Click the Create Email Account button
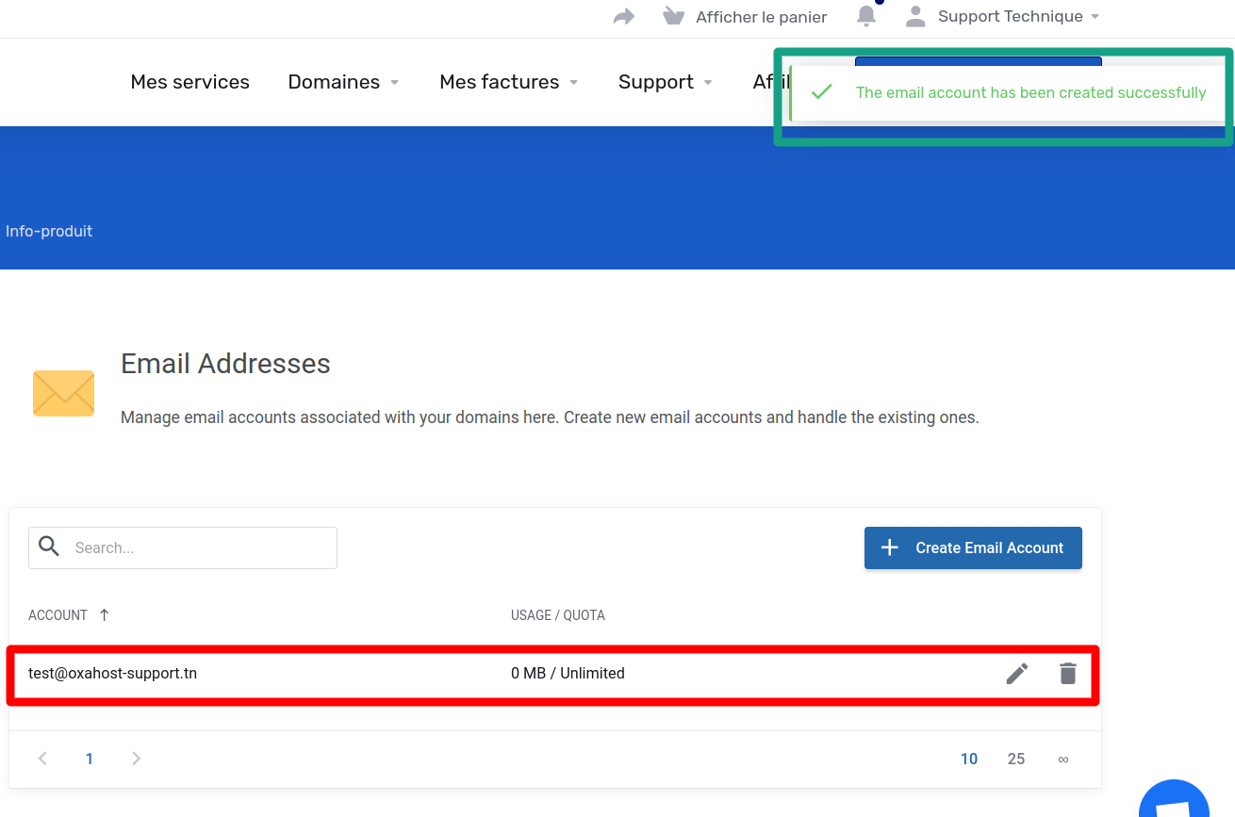1235x817 pixels. point(973,547)
